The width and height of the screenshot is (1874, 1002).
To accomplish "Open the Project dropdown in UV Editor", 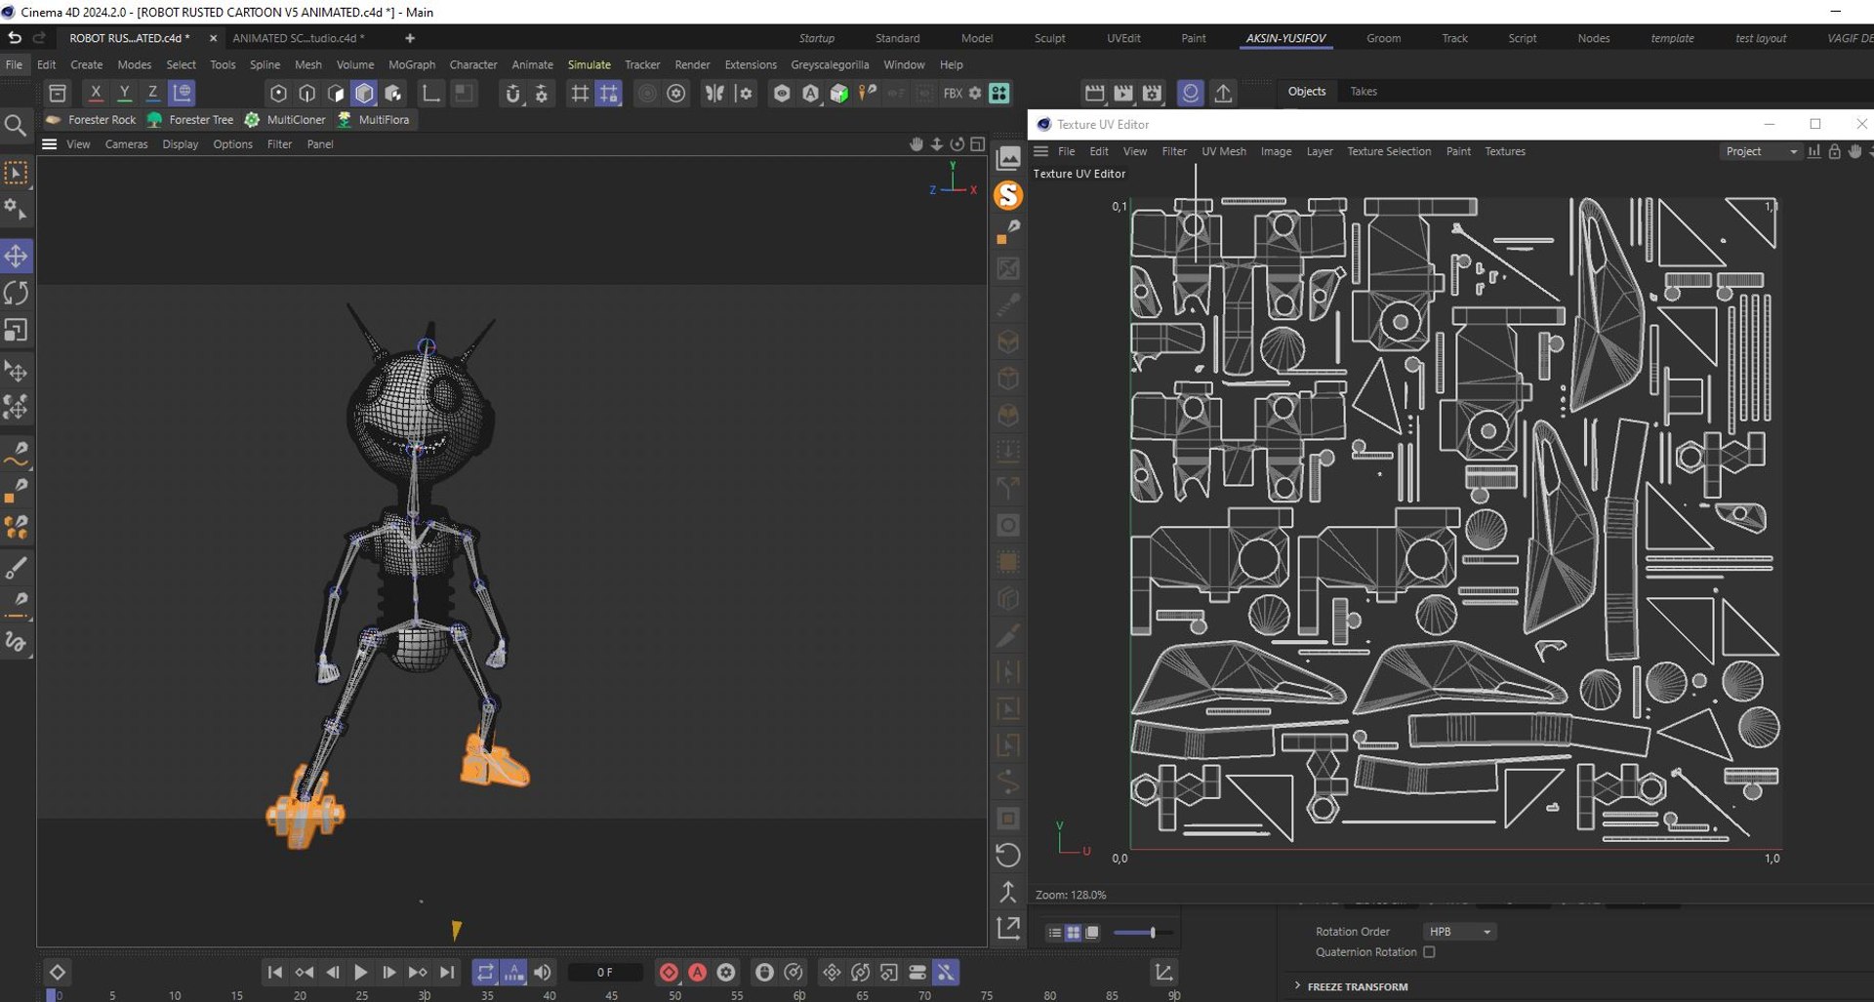I will click(1761, 151).
